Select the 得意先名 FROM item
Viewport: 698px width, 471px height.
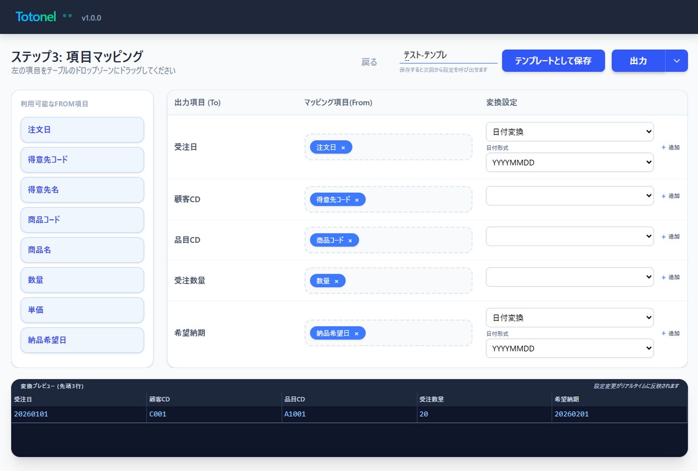tap(82, 190)
